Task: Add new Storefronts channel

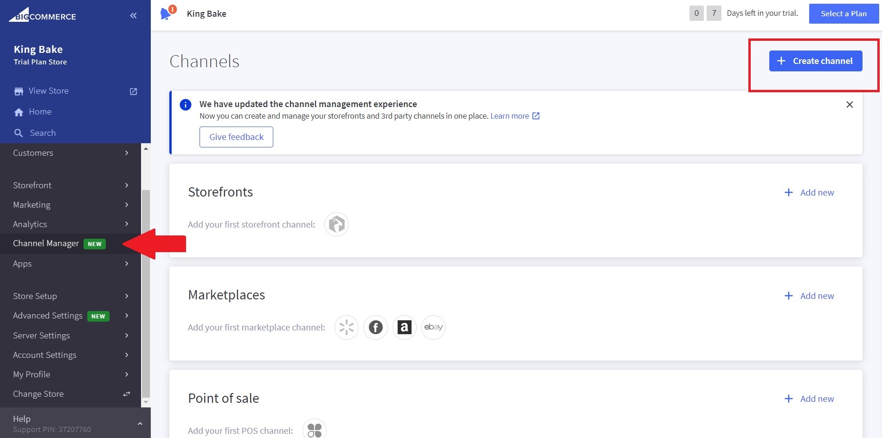Action: (x=809, y=193)
